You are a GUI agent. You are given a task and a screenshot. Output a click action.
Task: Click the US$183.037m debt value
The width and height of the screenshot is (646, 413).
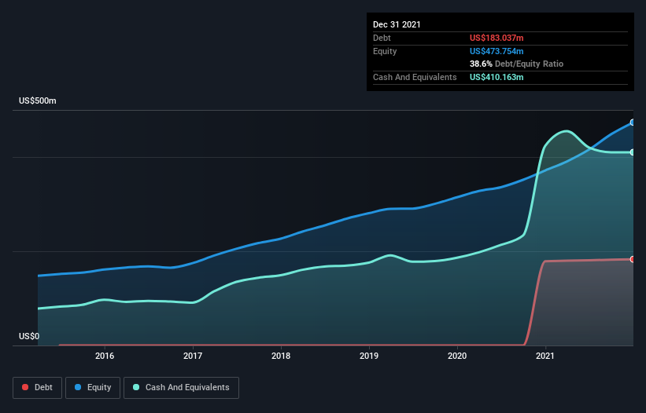[496, 38]
